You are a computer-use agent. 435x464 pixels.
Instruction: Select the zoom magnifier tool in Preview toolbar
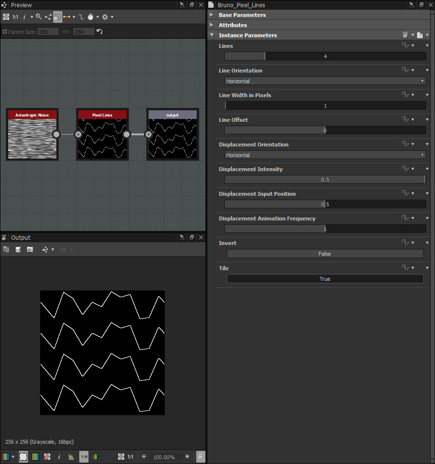click(x=39, y=16)
